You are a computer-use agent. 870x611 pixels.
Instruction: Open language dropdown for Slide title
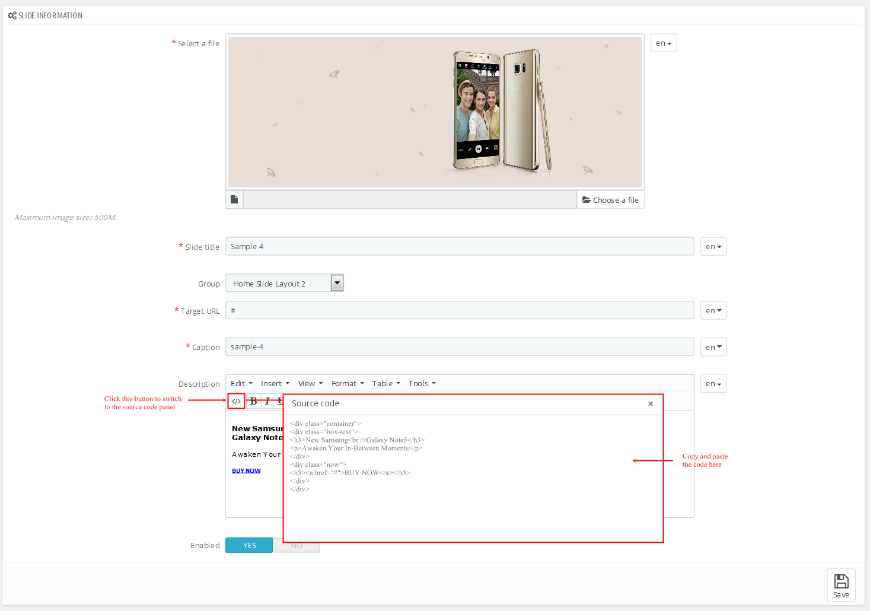coord(713,246)
